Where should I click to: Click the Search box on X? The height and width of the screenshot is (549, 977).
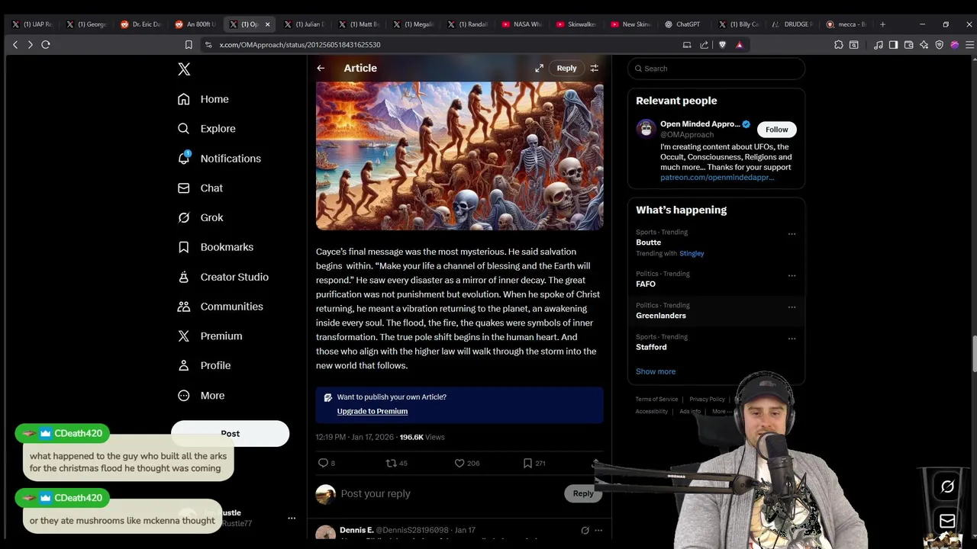point(716,69)
